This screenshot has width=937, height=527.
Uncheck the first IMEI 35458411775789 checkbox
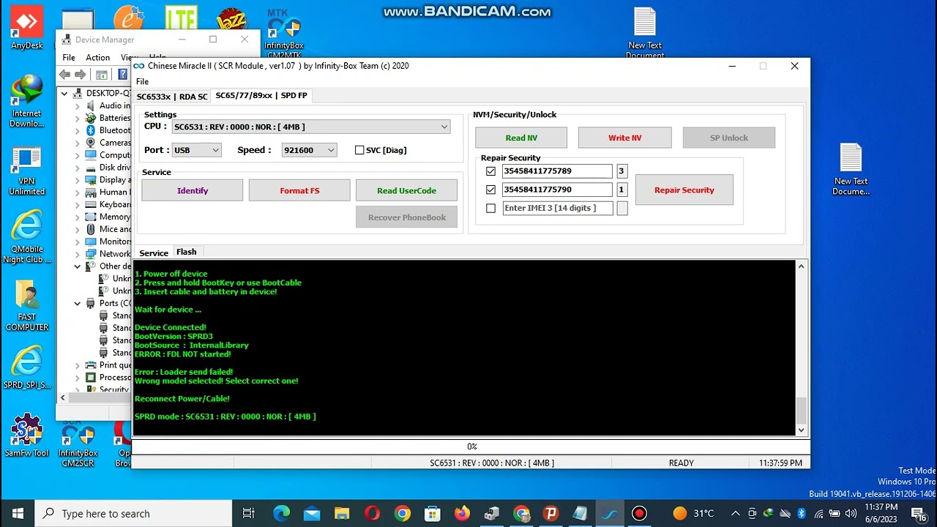(x=490, y=171)
